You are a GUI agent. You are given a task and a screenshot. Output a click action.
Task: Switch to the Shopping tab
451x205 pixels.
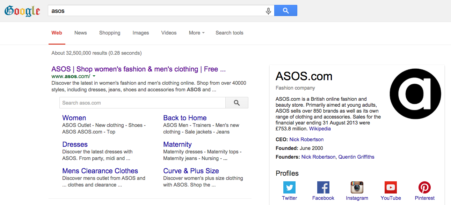click(110, 33)
